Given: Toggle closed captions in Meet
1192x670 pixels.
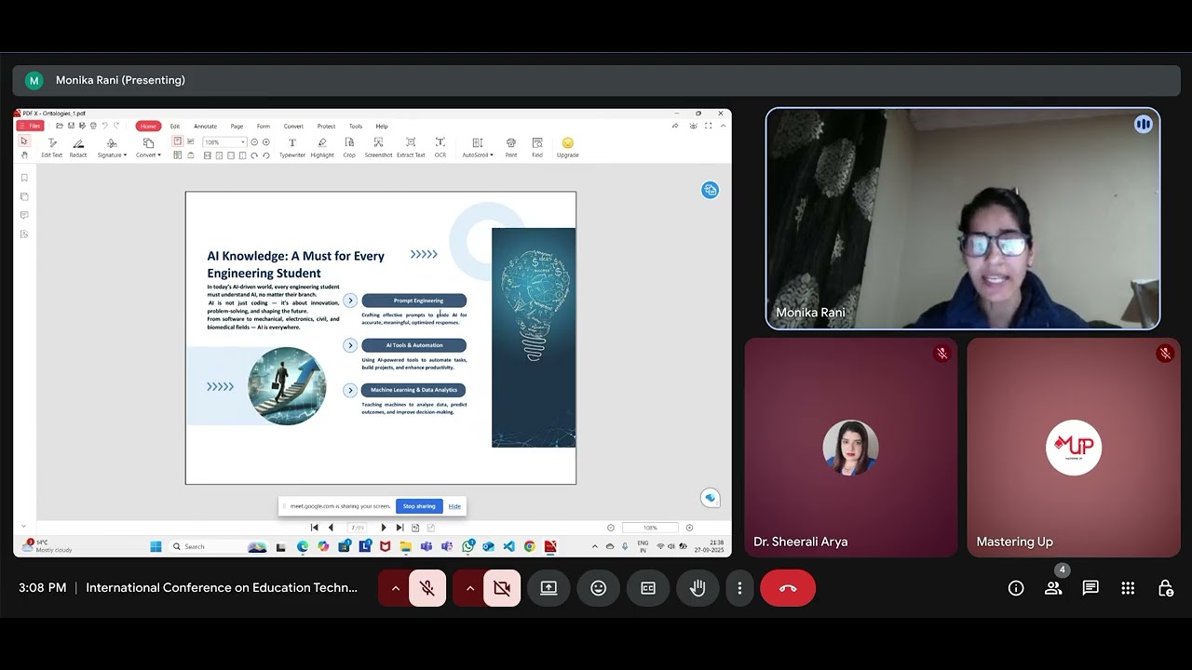Looking at the screenshot, I should (648, 588).
